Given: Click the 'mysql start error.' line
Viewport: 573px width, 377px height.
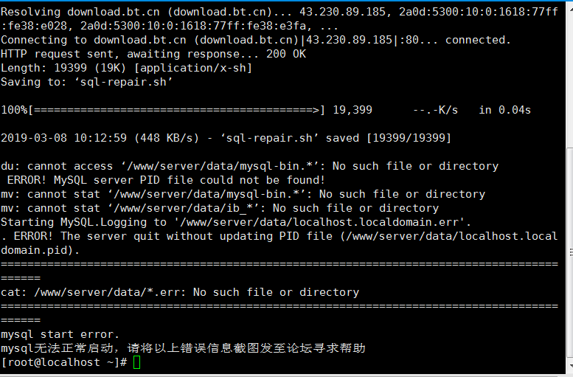Looking at the screenshot, I should tap(60, 334).
